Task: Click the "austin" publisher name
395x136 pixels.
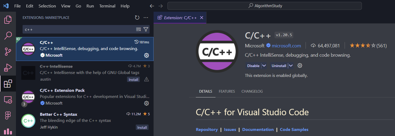Action: [x=45, y=79]
